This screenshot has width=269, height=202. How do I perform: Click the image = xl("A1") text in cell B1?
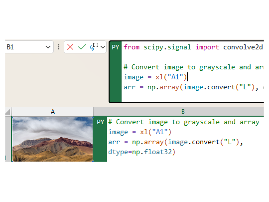pyautogui.click(x=139, y=132)
